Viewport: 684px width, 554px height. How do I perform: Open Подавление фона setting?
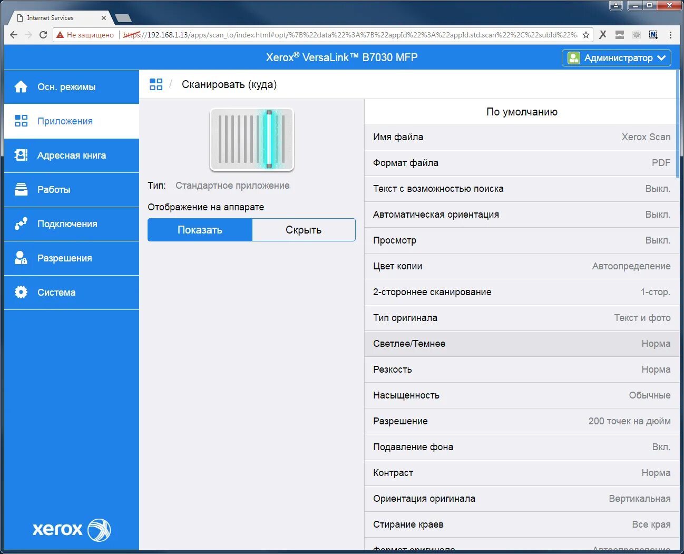pyautogui.click(x=522, y=447)
